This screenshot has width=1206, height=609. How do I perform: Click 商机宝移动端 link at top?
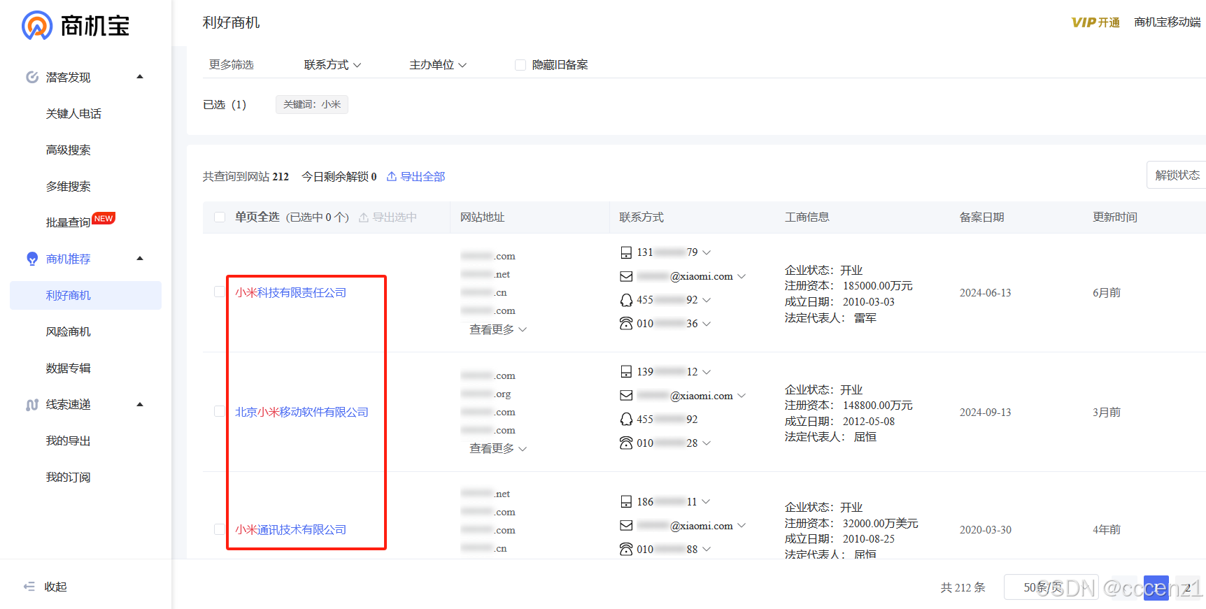[1168, 22]
